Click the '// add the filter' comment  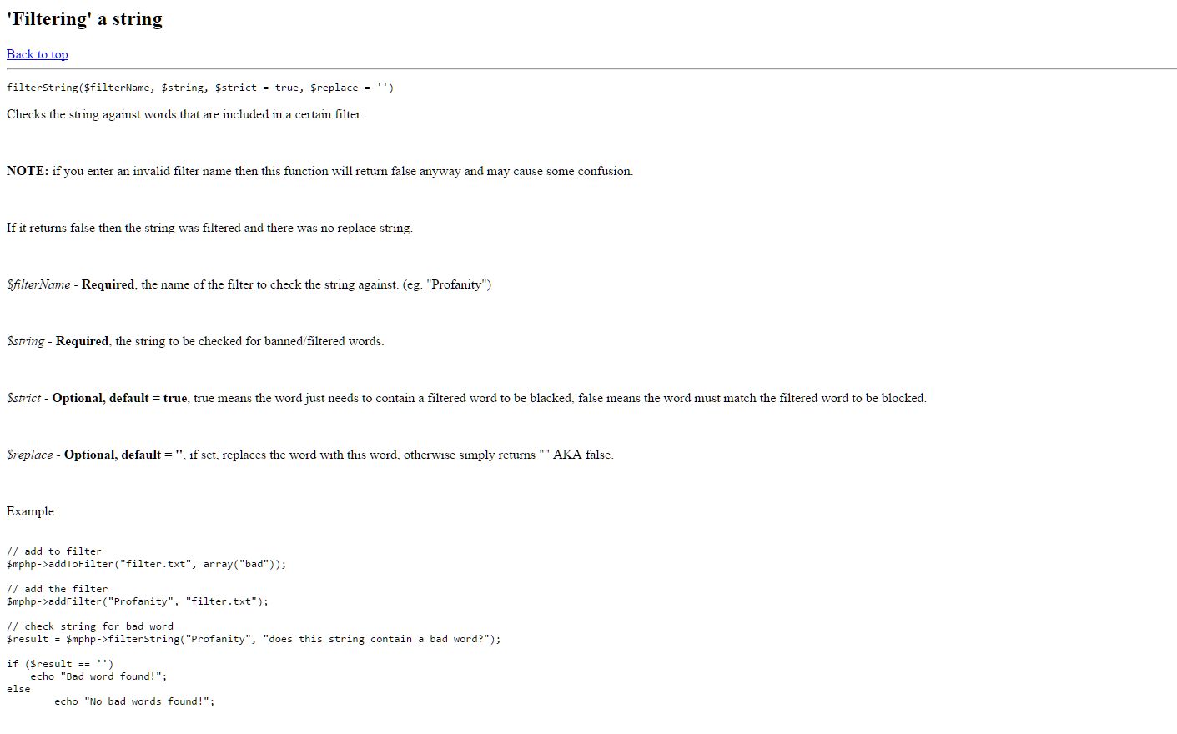click(x=57, y=589)
